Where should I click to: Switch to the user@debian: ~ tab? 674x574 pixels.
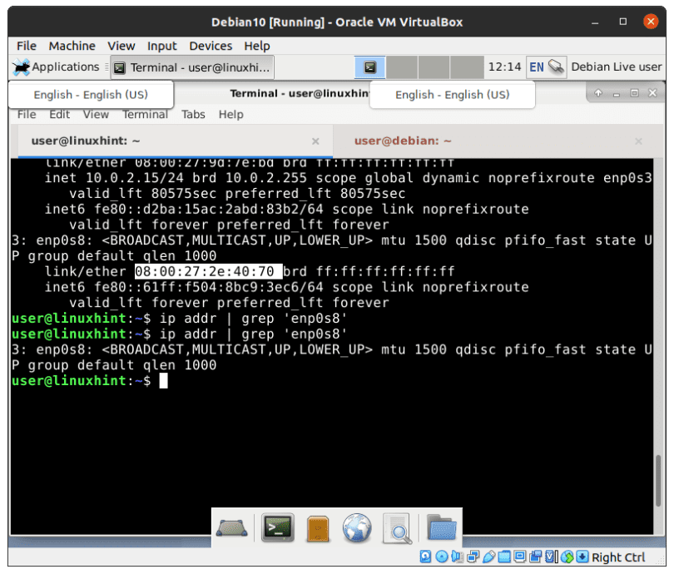pyautogui.click(x=404, y=141)
